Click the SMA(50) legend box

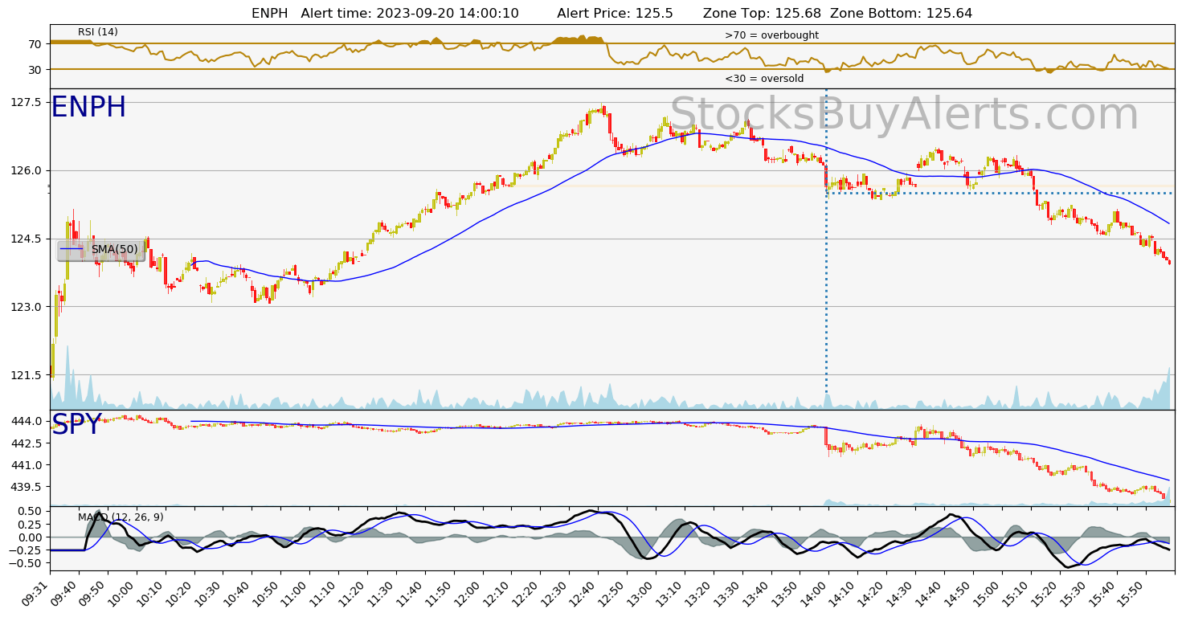click(x=101, y=250)
